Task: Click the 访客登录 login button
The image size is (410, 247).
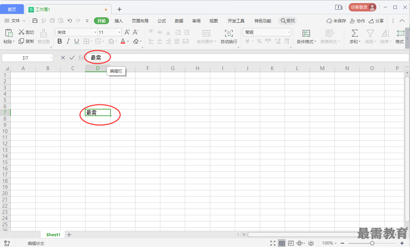Action: pyautogui.click(x=362, y=7)
